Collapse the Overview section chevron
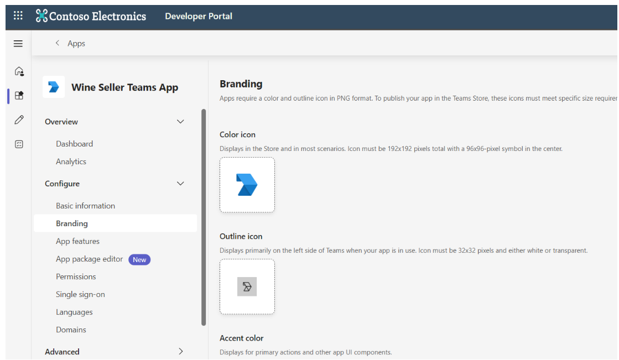This screenshot has height=360, width=619. (x=180, y=122)
